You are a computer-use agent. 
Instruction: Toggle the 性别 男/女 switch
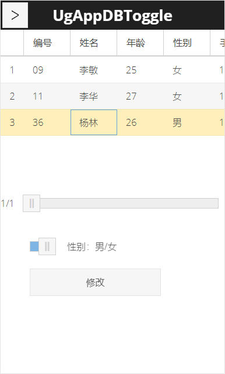pyautogui.click(x=43, y=246)
